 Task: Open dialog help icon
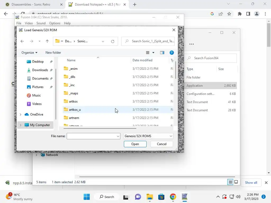click(171, 53)
